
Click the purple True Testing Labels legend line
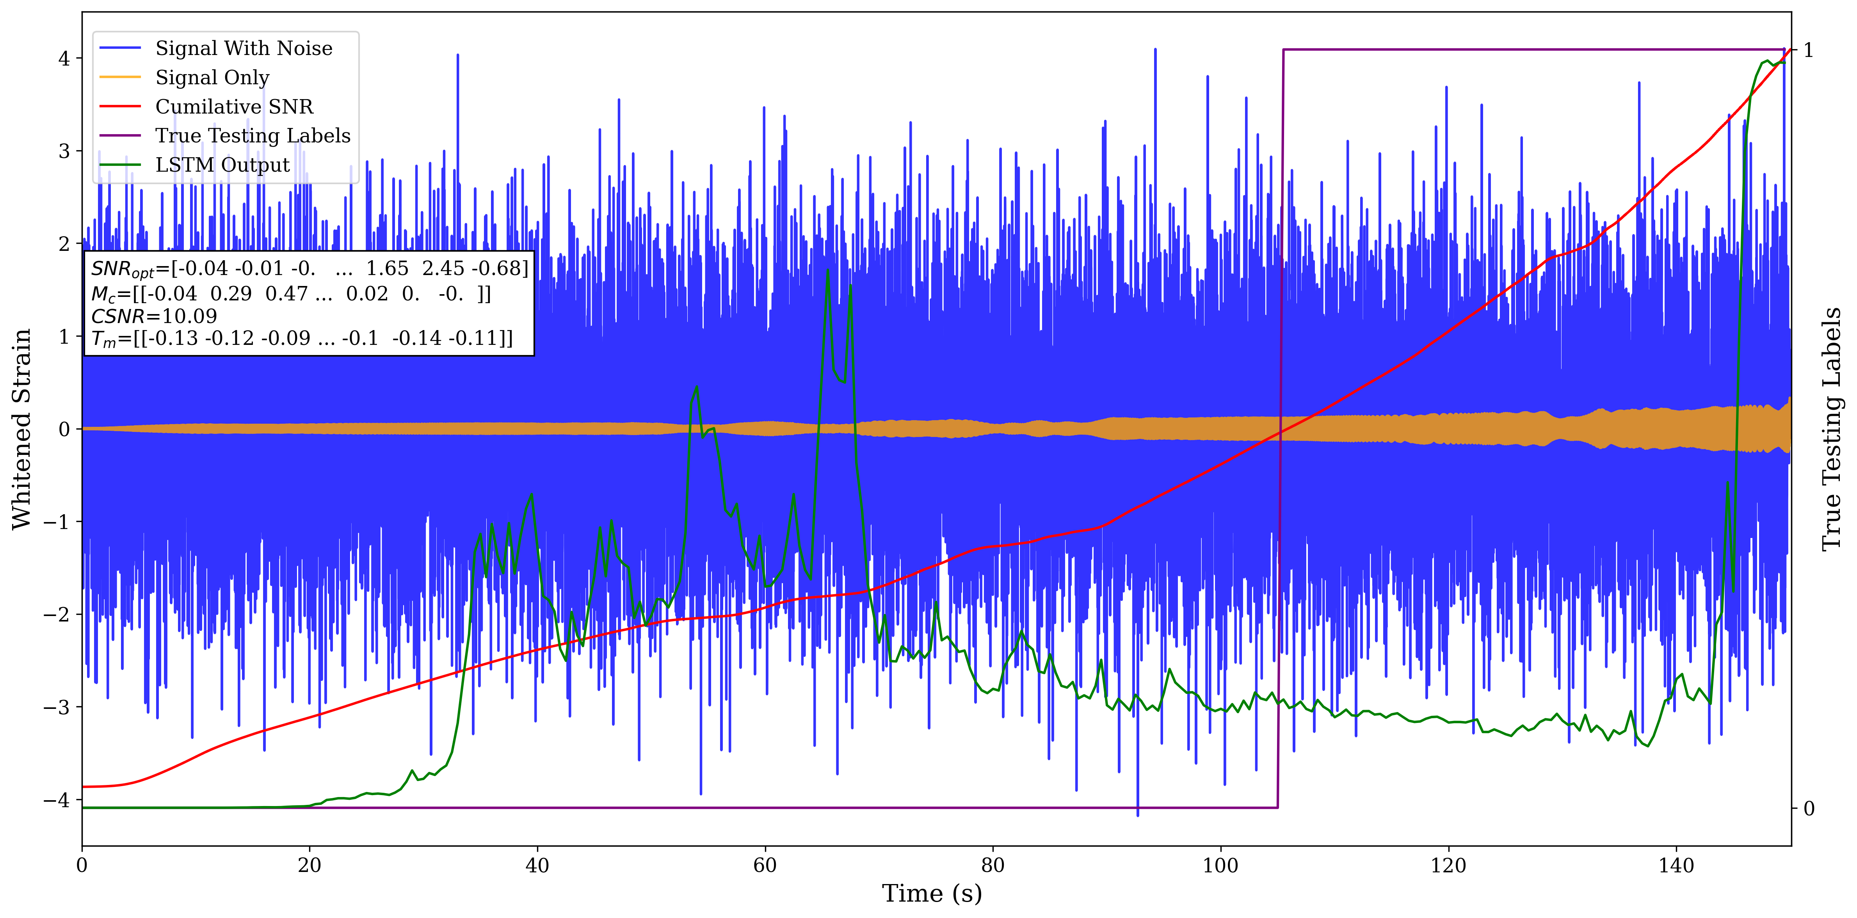click(120, 135)
